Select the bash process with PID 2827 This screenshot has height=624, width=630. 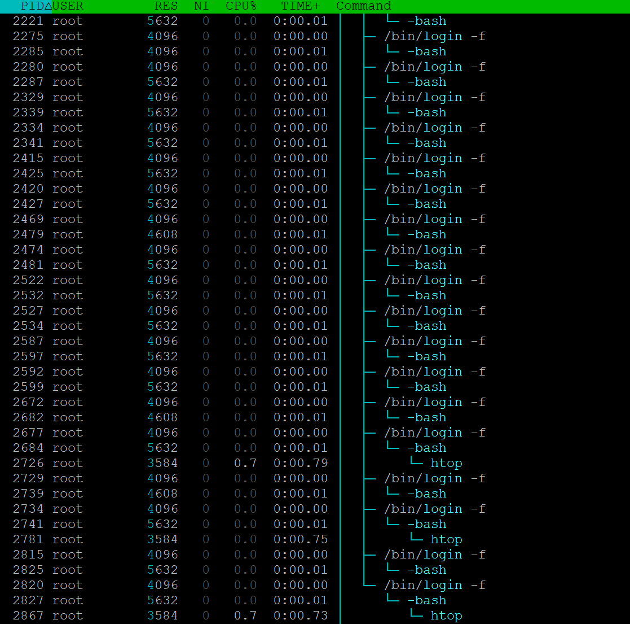(426, 600)
